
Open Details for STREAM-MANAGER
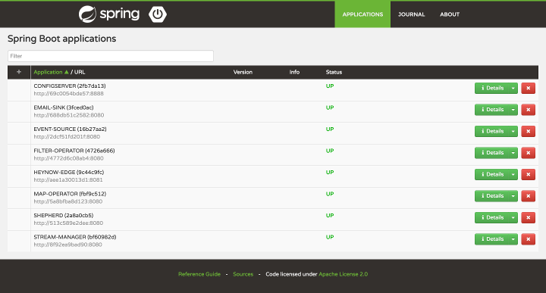(491, 239)
